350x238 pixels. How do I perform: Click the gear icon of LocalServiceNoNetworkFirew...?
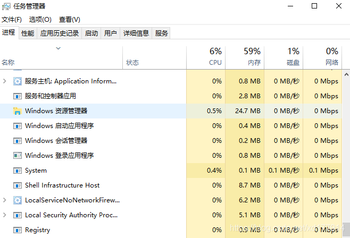click(18, 200)
